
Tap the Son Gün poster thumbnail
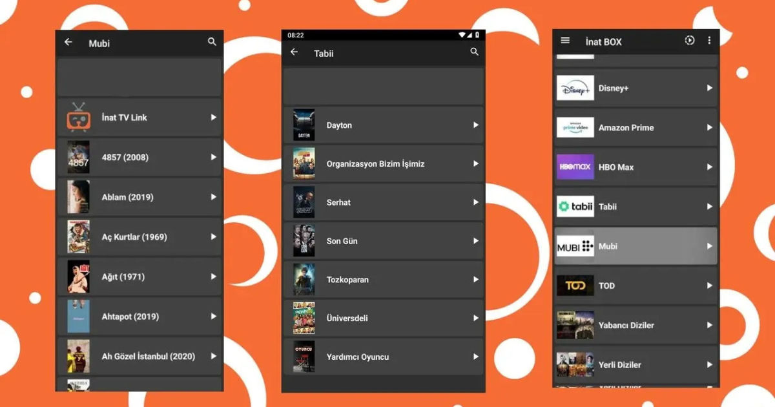304,241
